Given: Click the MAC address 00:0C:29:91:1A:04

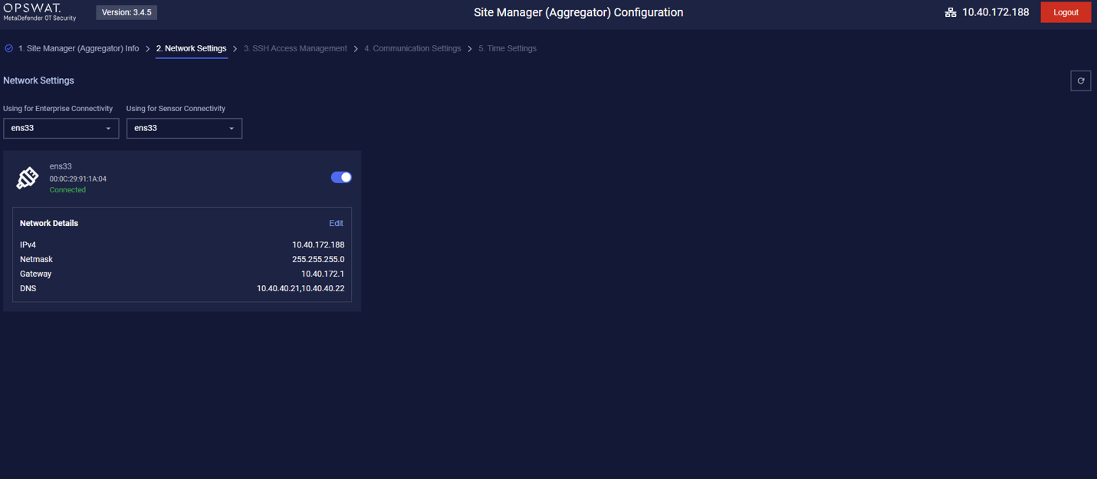Looking at the screenshot, I should click(x=78, y=179).
